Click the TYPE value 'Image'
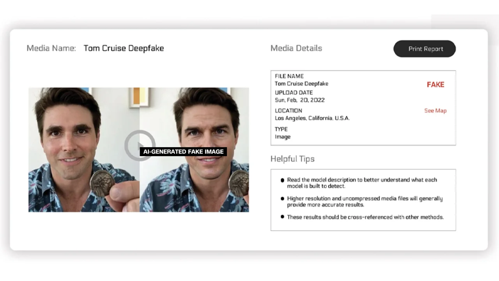499x281 pixels. click(x=283, y=137)
